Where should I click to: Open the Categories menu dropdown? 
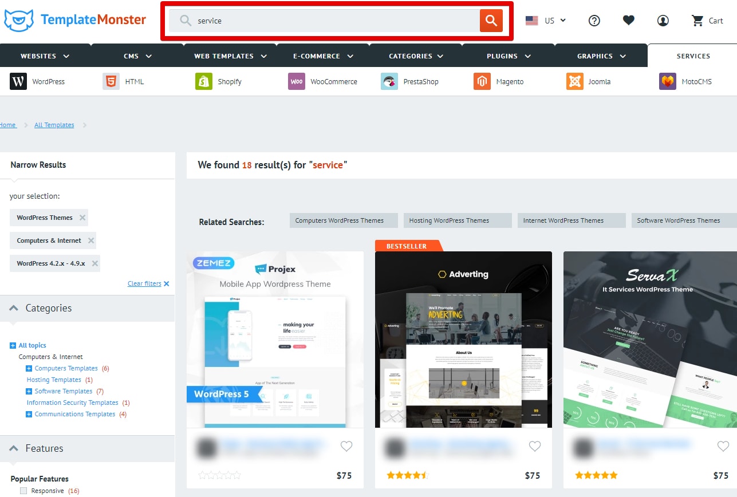(416, 56)
